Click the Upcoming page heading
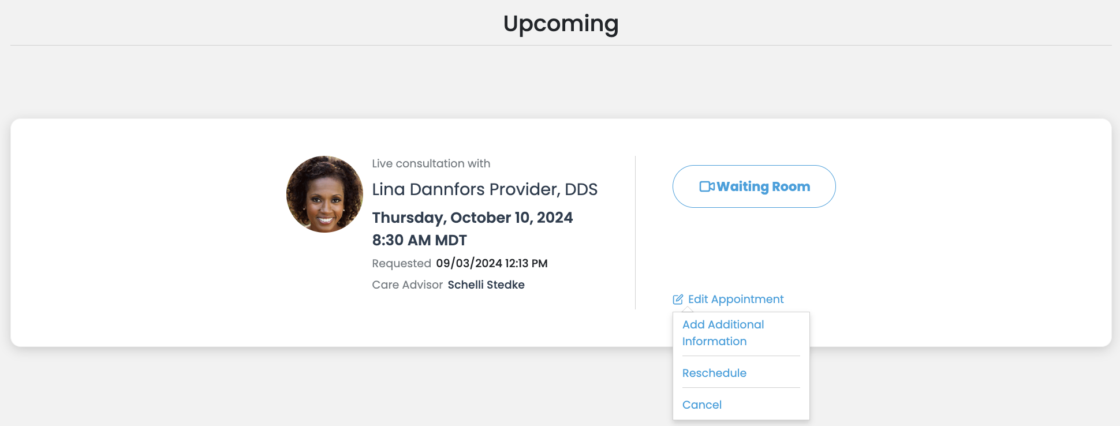Viewport: 1120px width, 426px height. pos(561,24)
